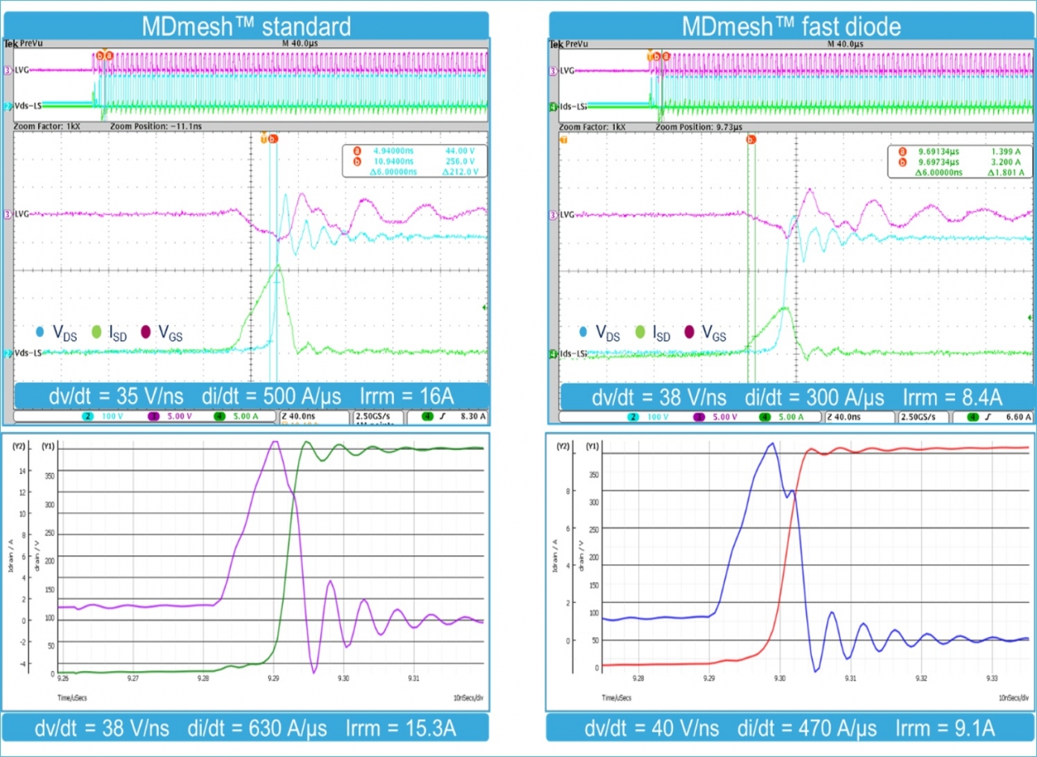Viewport: 1037px width, 757px height.
Task: Select Ids-LSi channel 4 marker in fast diode zoom view
Action: pyautogui.click(x=554, y=354)
